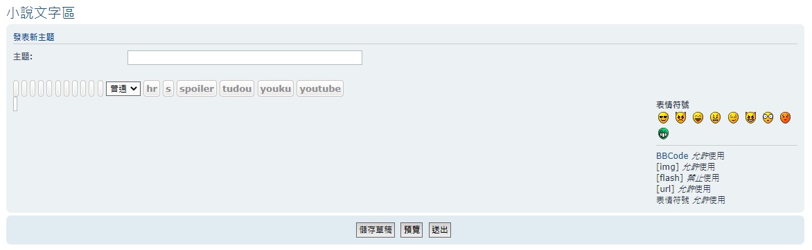This screenshot has height=250, width=812.
Task: Click the [url] 允許使用 status text
Action: [684, 189]
